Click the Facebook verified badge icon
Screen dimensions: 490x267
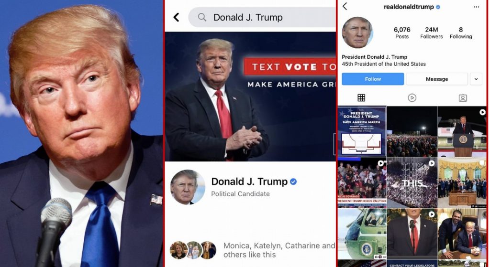[x=293, y=182]
